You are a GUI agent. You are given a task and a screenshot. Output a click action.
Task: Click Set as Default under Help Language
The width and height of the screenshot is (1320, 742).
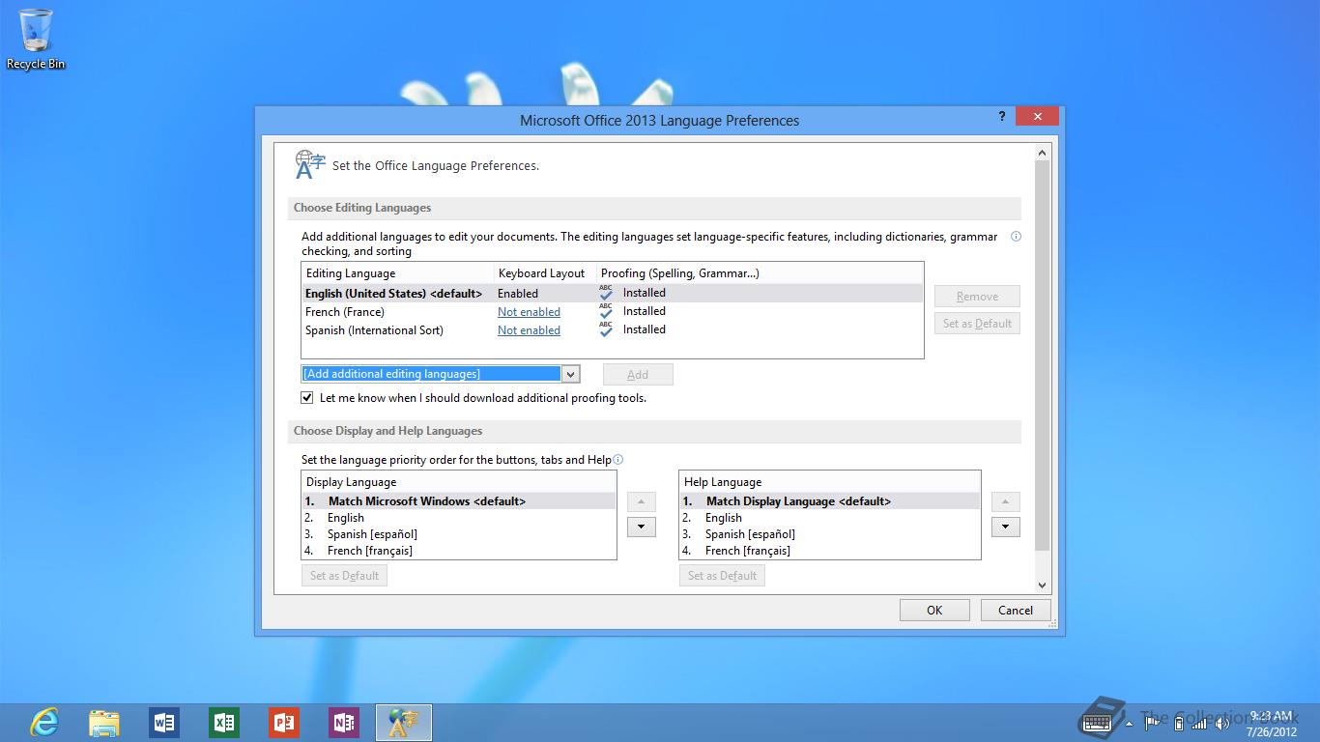722,576
